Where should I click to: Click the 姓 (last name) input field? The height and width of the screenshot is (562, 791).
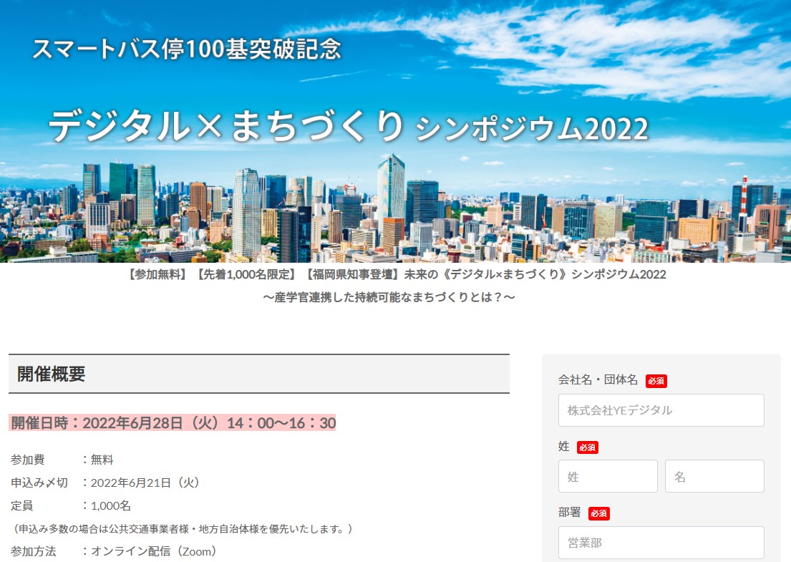pos(607,475)
